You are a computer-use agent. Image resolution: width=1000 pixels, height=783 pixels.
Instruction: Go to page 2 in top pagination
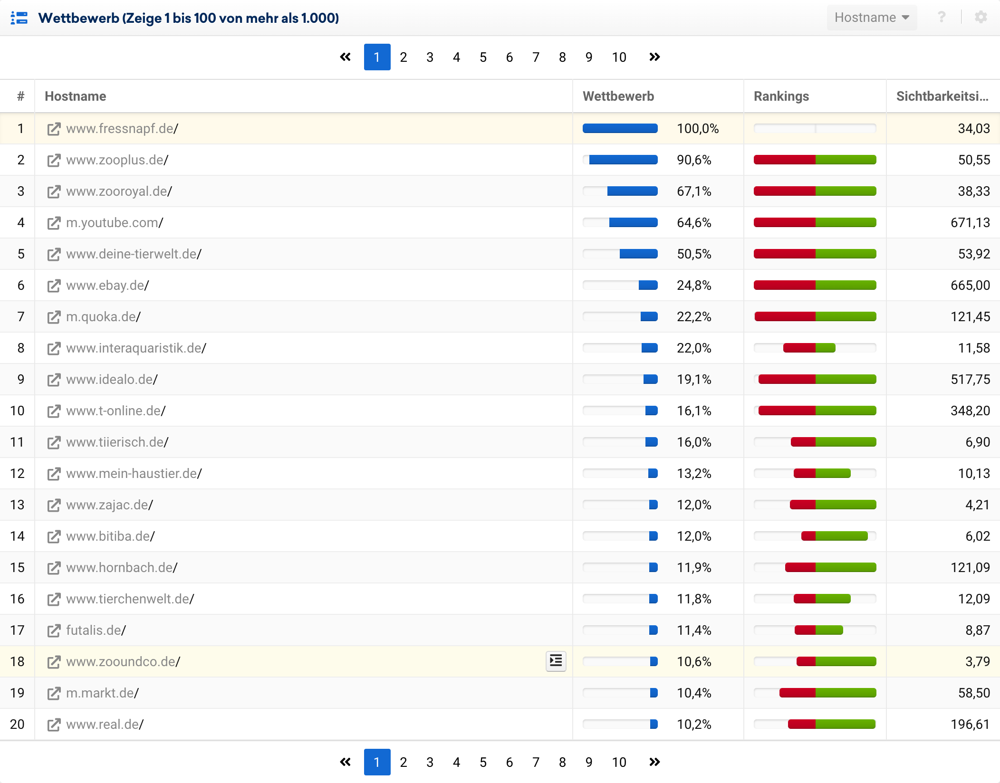coord(404,57)
